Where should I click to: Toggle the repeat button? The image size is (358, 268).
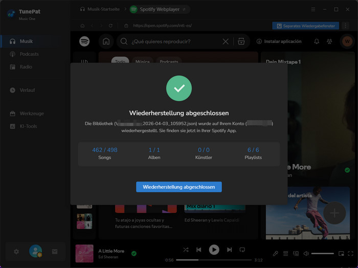tap(242, 250)
